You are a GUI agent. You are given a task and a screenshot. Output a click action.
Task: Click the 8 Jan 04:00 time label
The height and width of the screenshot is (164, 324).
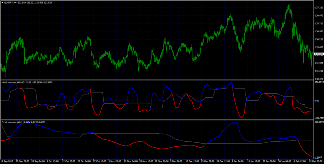click(238, 161)
